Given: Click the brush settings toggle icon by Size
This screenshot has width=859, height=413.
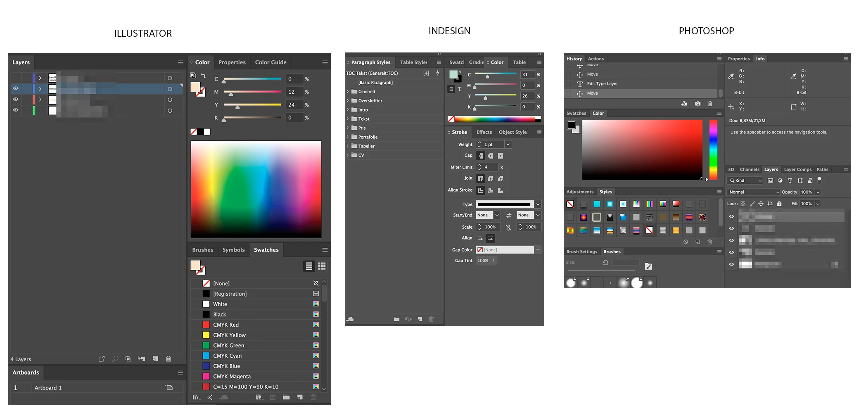Looking at the screenshot, I should 649,266.
